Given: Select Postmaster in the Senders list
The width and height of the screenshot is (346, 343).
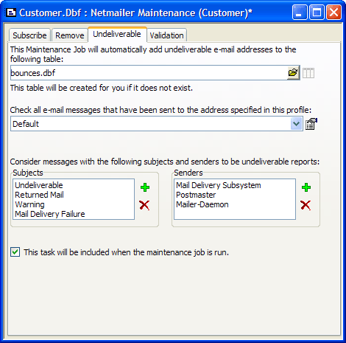Looking at the screenshot, I should click(196, 195).
